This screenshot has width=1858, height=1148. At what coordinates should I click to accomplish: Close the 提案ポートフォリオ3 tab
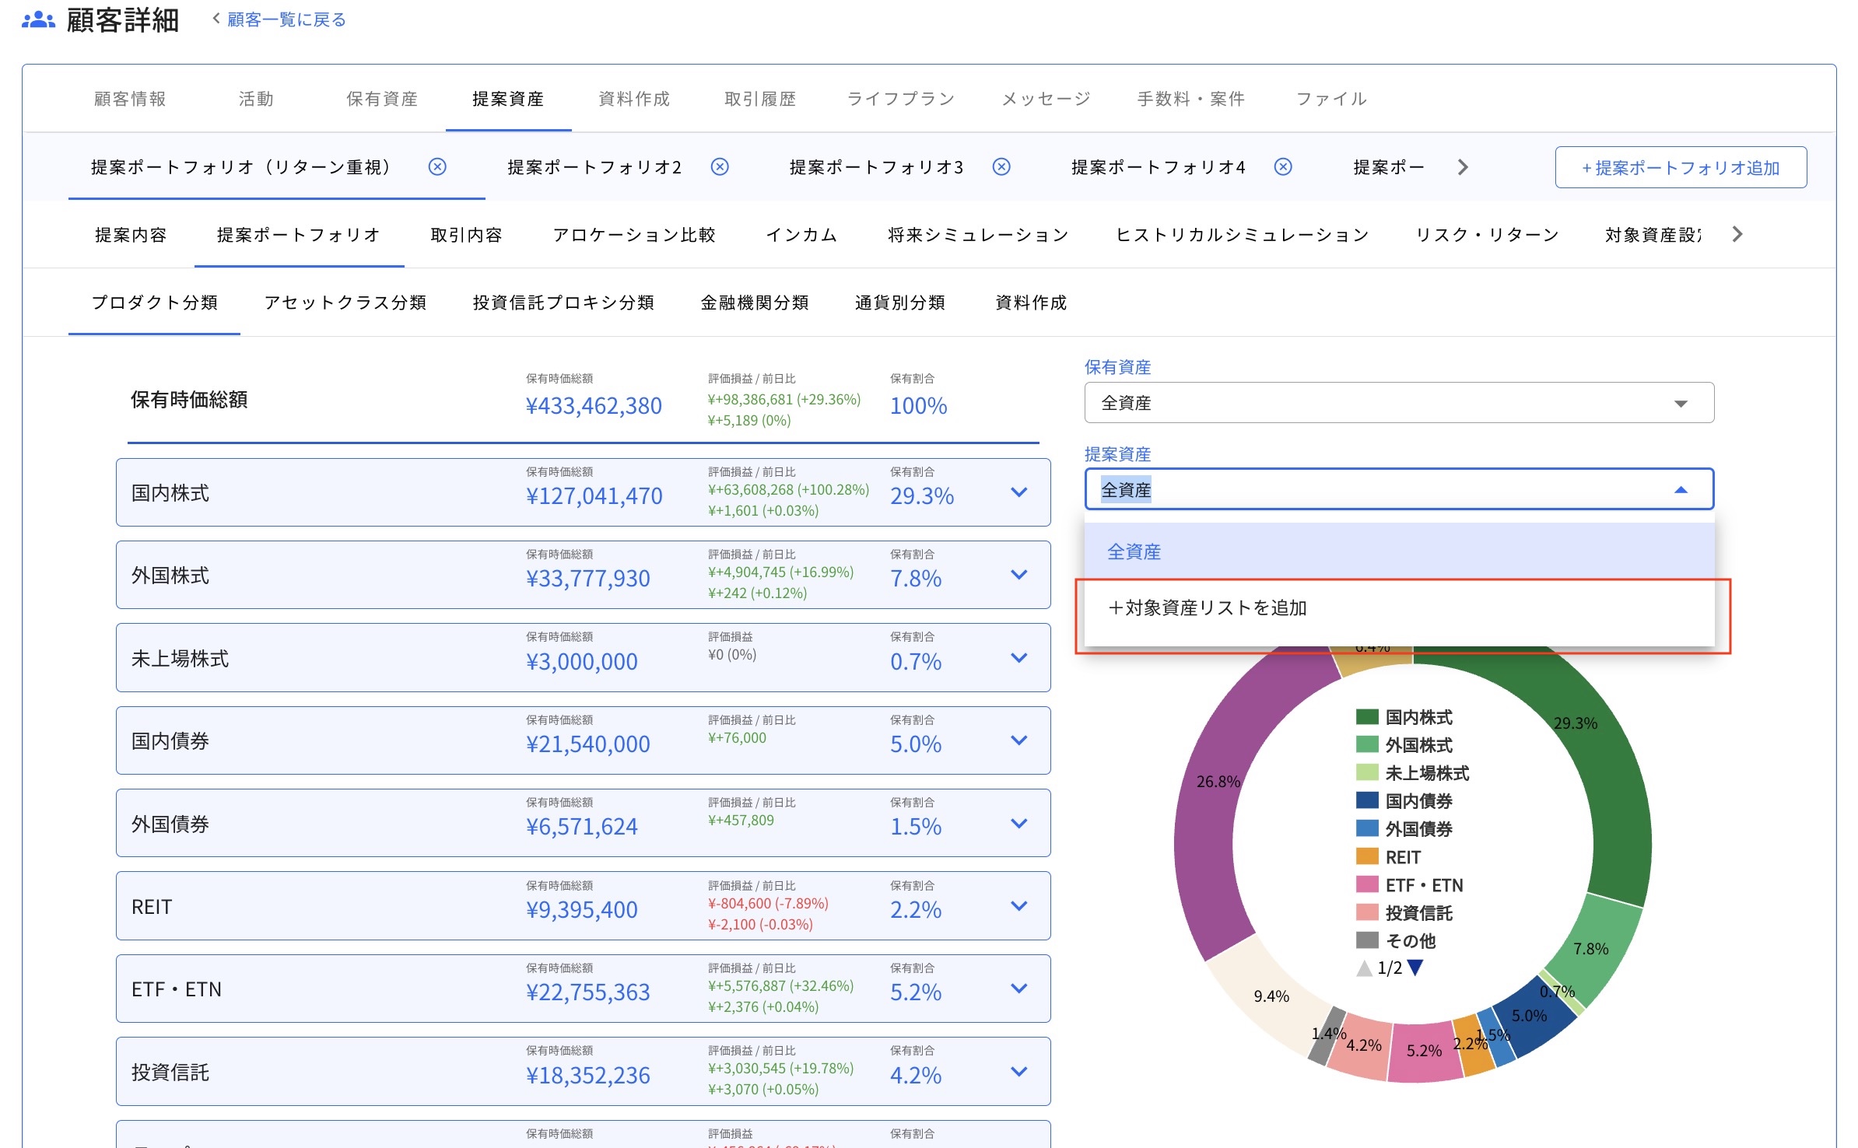pyautogui.click(x=1001, y=166)
